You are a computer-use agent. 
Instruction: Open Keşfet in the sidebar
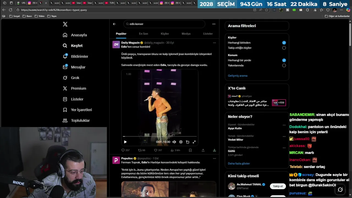(x=73, y=46)
